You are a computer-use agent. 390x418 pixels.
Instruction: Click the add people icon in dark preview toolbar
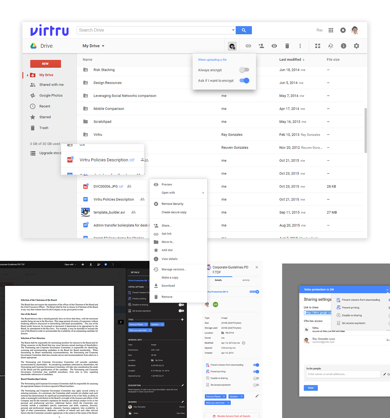[98, 264]
